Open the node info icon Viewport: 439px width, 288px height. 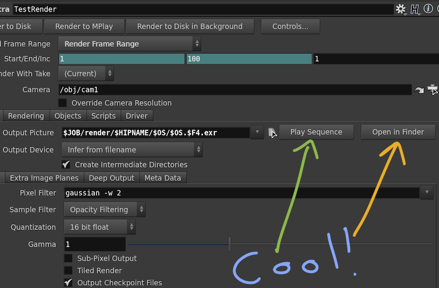click(428, 9)
